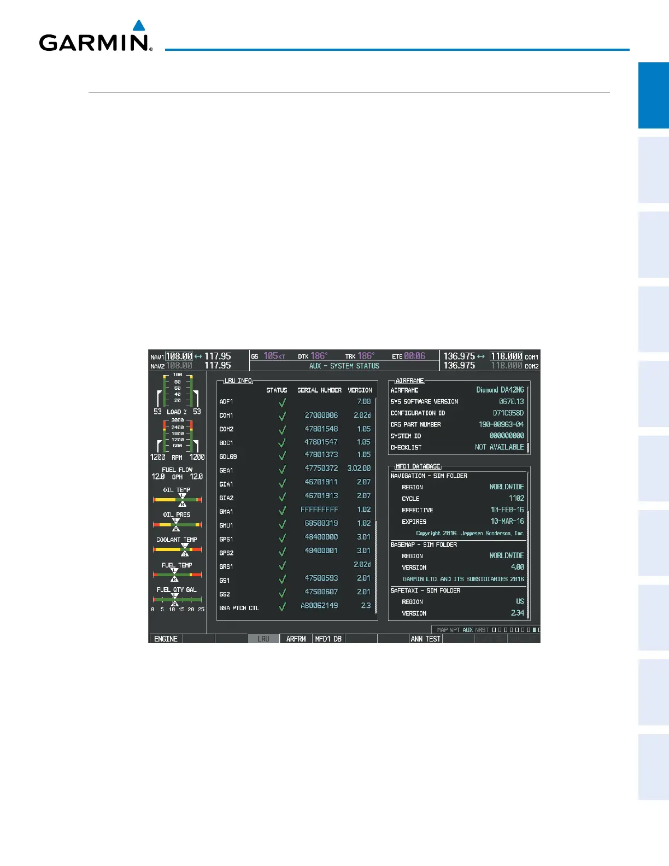Viewport: 669px width, 866px height.
Task: Click the boxed NAV1 frequency 108.00
Action: pos(179,356)
